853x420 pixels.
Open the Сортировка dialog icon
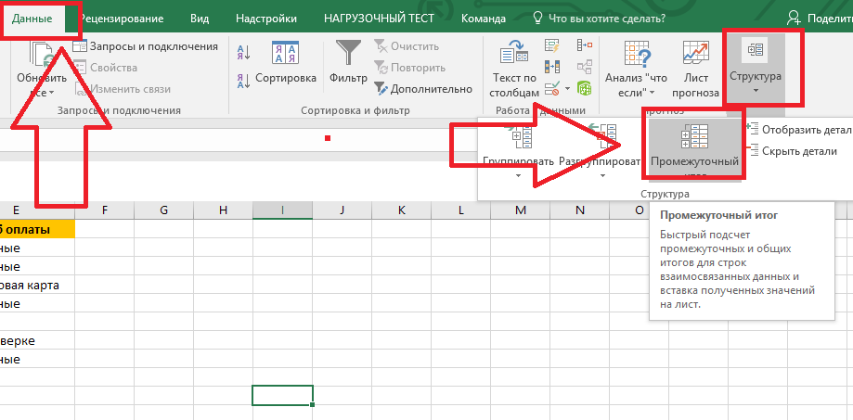tap(285, 54)
